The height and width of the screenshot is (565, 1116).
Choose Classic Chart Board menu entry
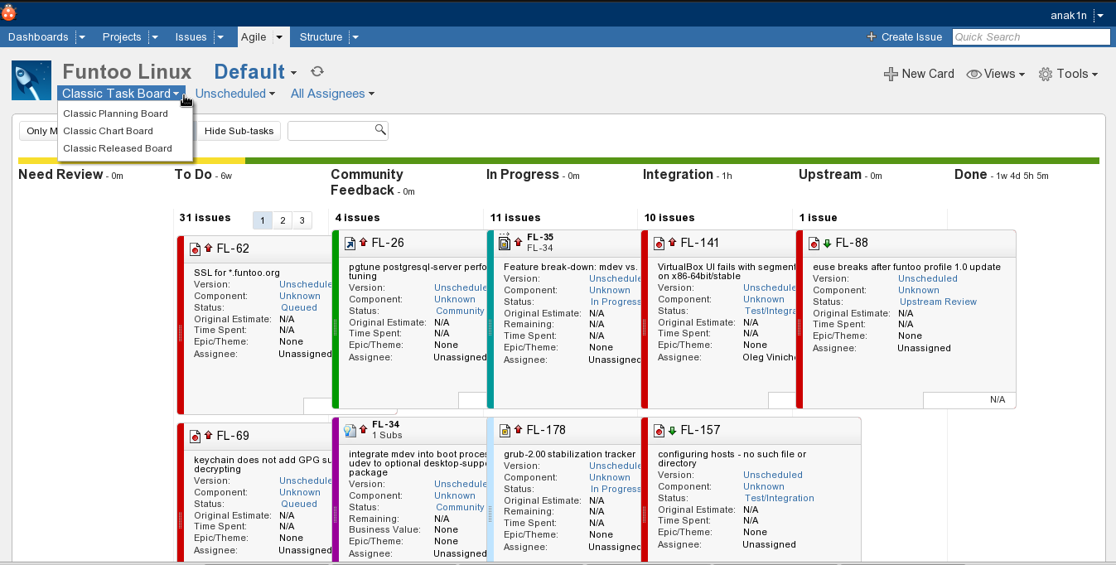point(108,131)
